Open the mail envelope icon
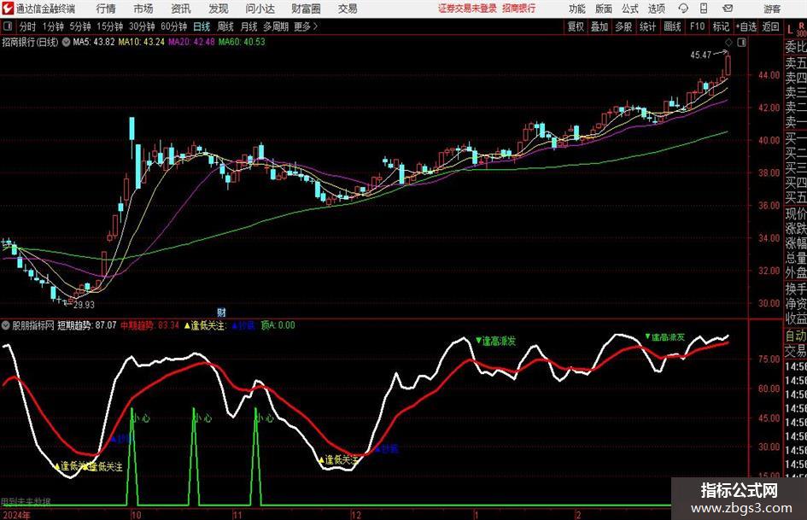Image resolution: width=807 pixels, height=520 pixels. (x=728, y=9)
